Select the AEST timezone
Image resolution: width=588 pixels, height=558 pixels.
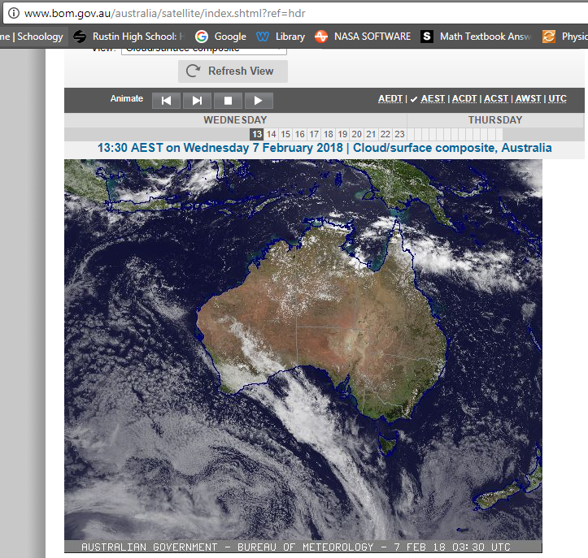tap(433, 98)
